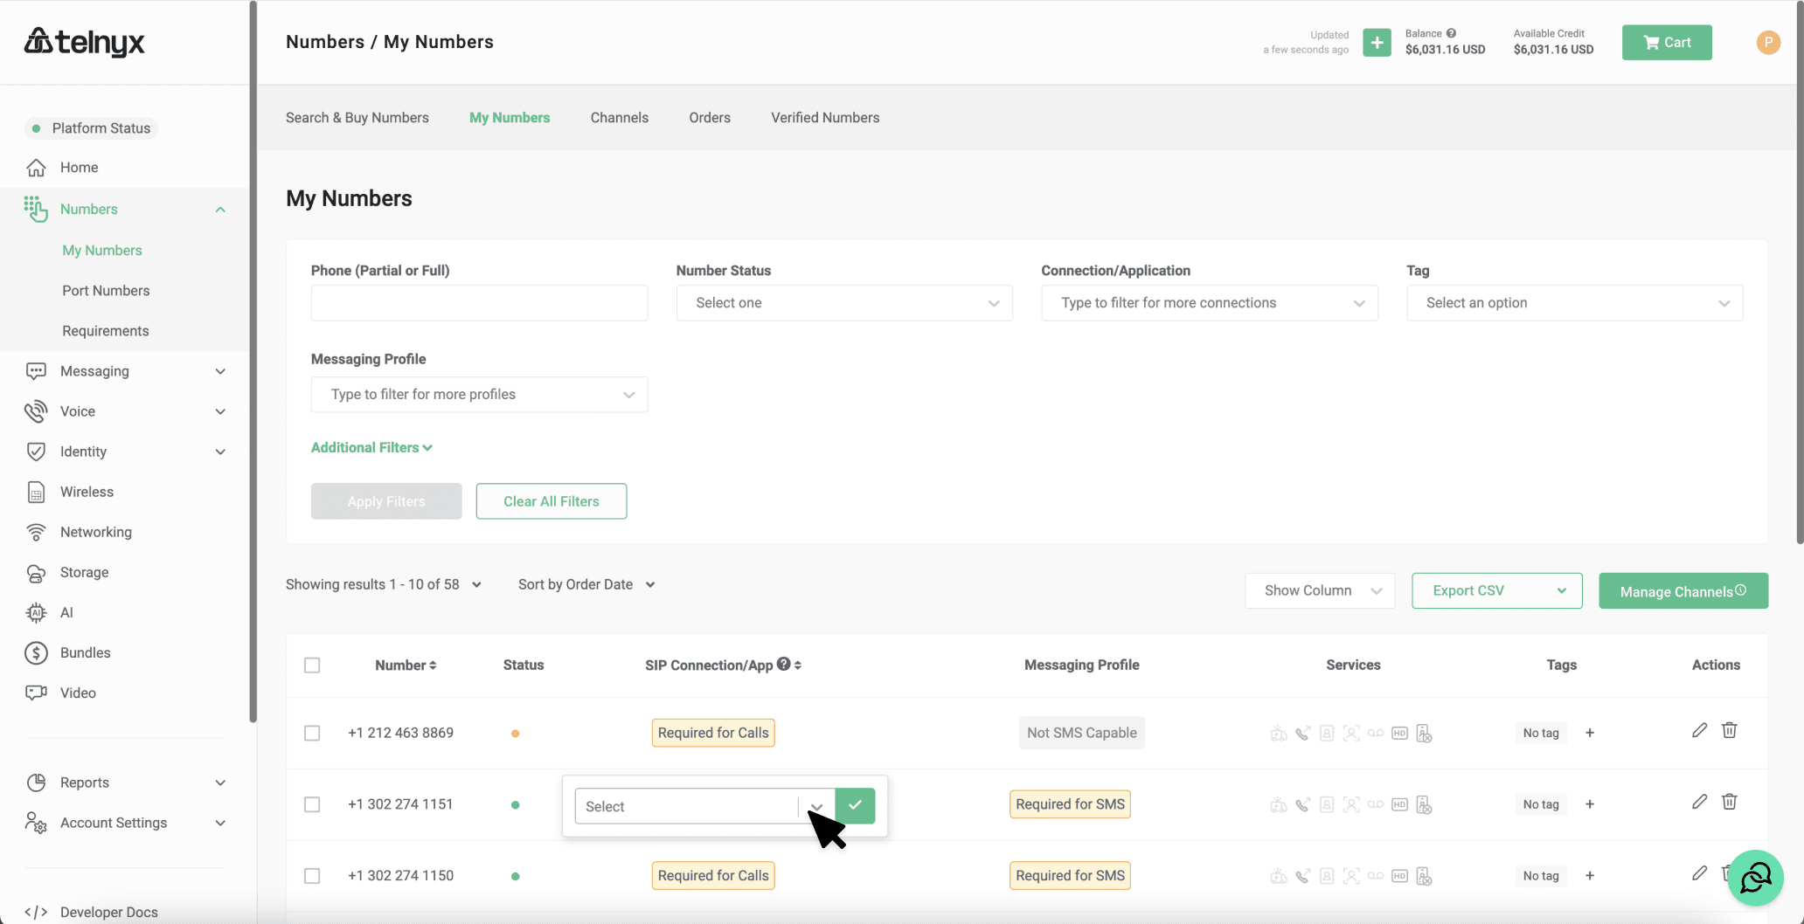Click Clear All Filters

click(x=552, y=501)
